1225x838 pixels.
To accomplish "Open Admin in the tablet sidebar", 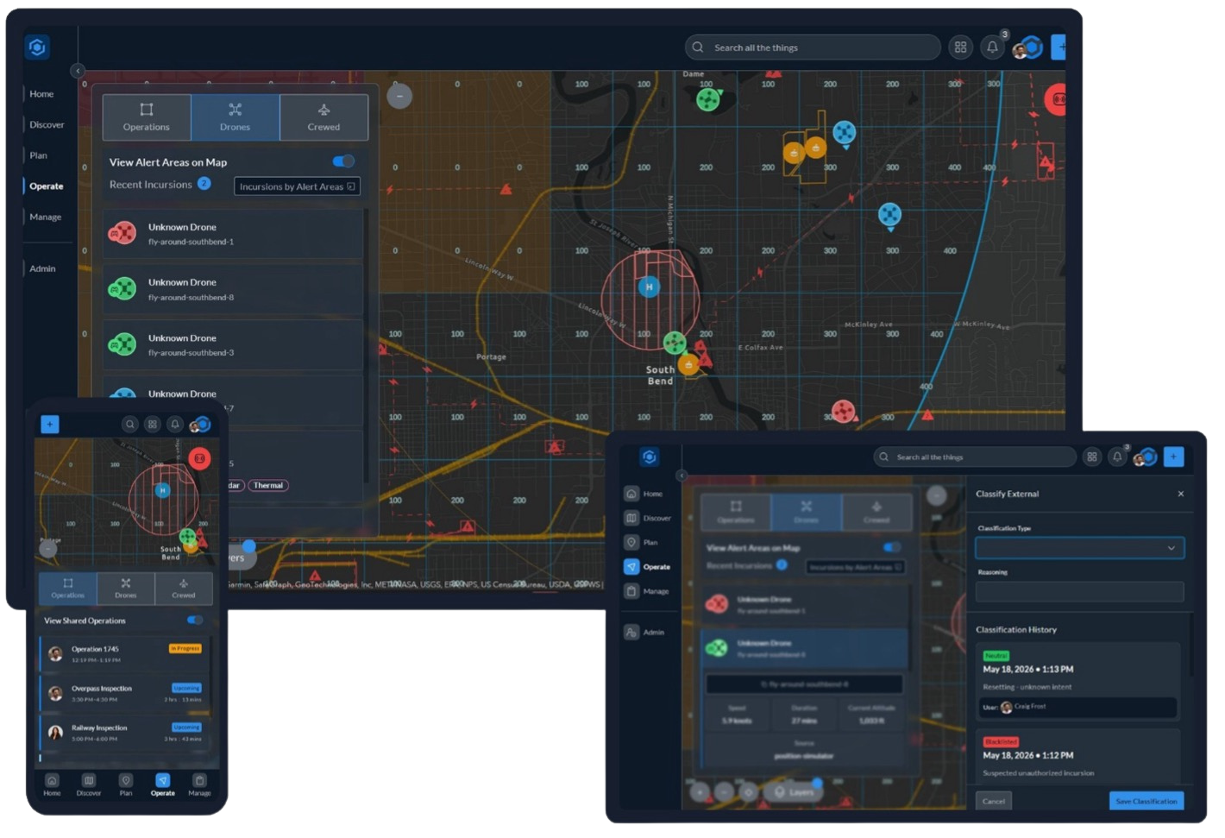I will tap(645, 632).
